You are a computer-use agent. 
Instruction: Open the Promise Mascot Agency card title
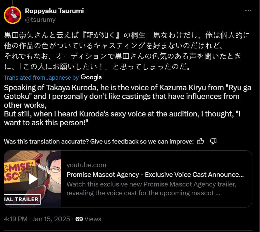[155, 175]
